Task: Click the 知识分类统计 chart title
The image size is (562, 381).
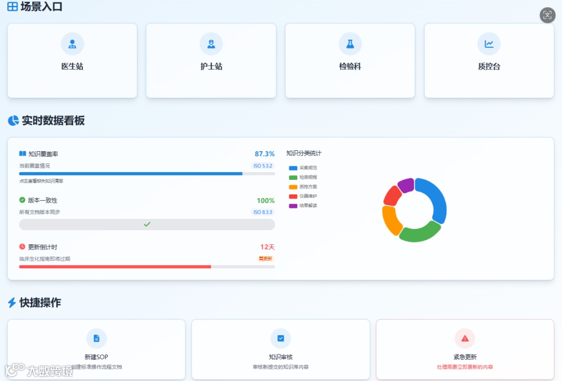Action: point(304,153)
